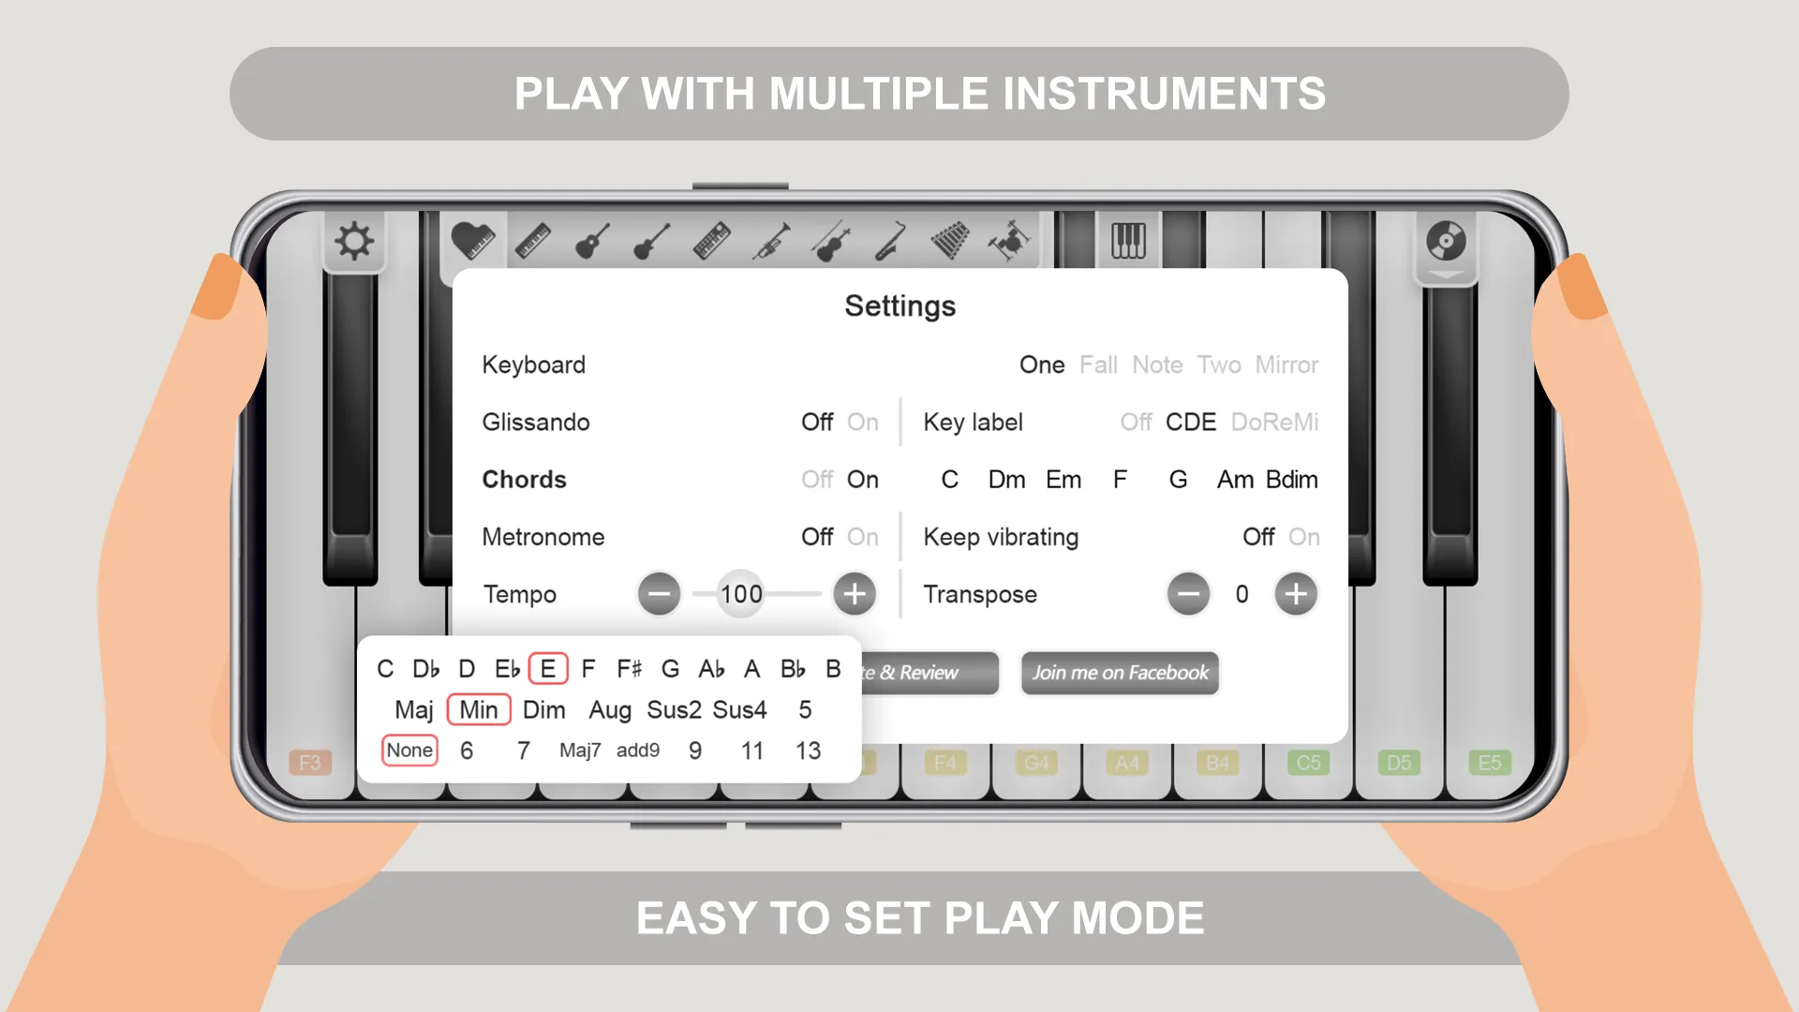Enable Keep Vibrating setting
The width and height of the screenshot is (1799, 1012).
coord(1303,536)
